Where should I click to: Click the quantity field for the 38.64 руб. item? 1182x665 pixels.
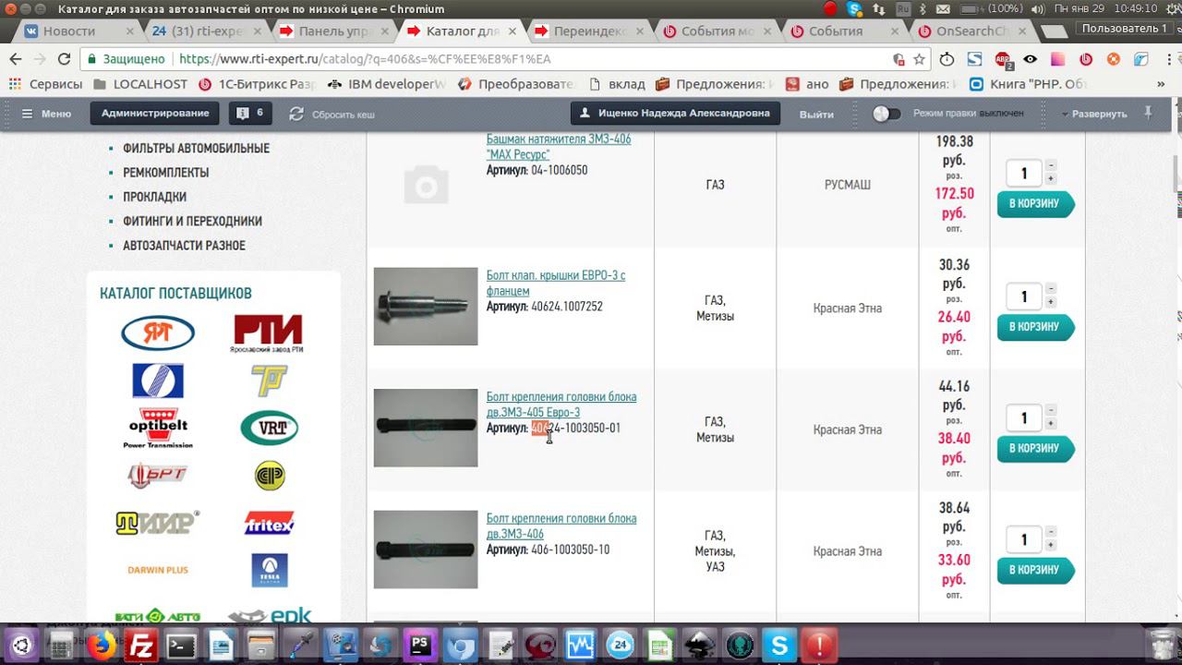(x=1023, y=539)
